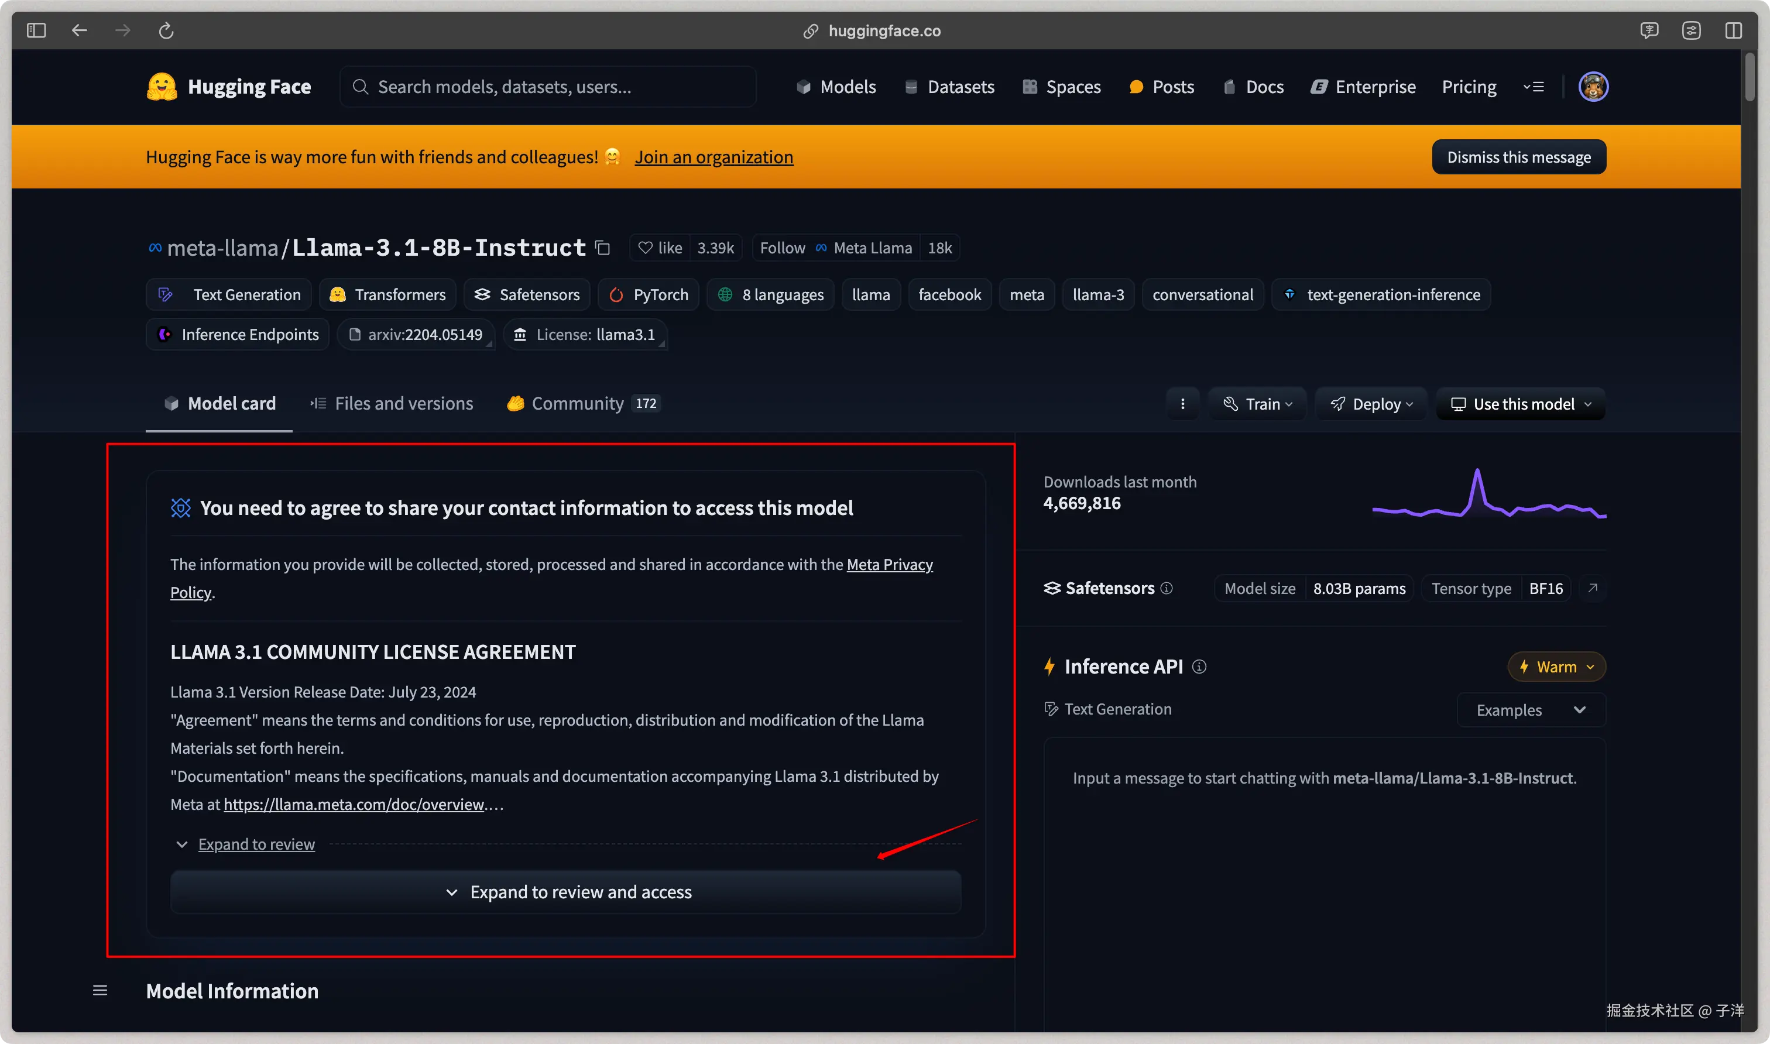Open the Deploy dropdown
1770x1044 pixels.
(1371, 404)
